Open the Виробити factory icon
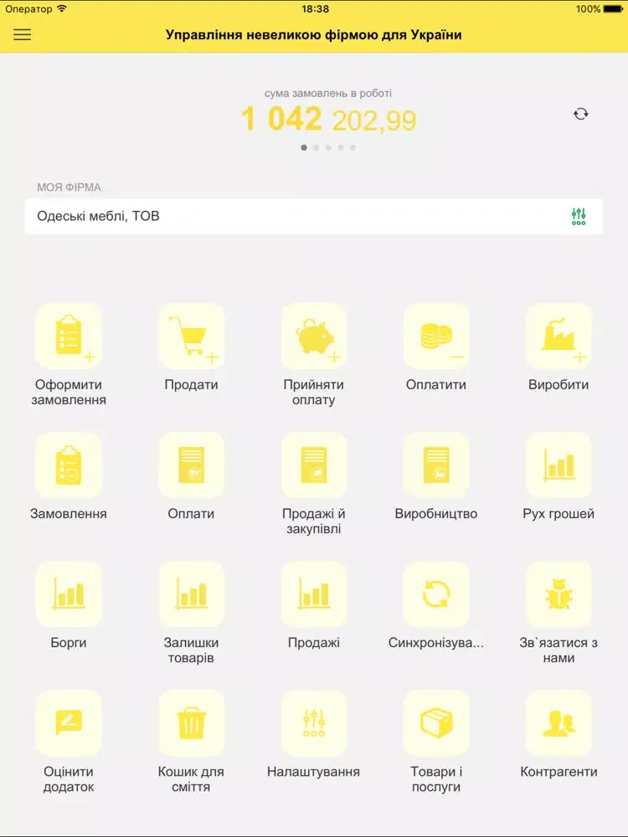 pyautogui.click(x=559, y=336)
